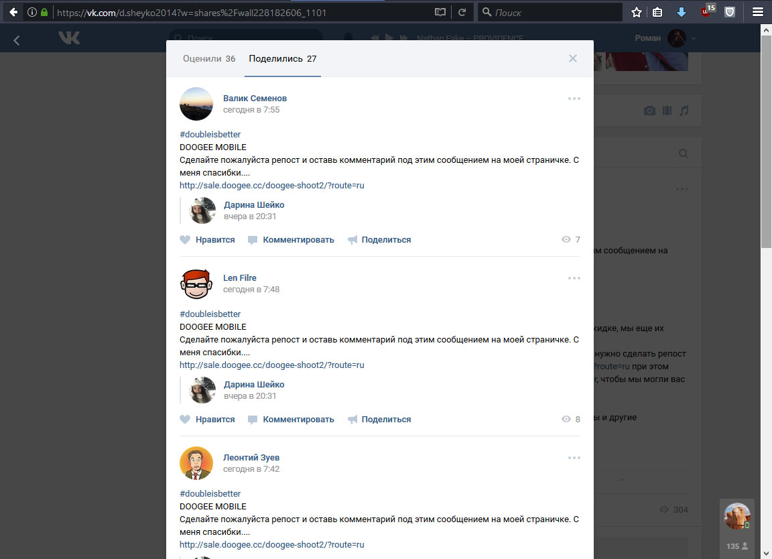Open site info next to the lock
This screenshot has width=772, height=559.
tap(32, 12)
